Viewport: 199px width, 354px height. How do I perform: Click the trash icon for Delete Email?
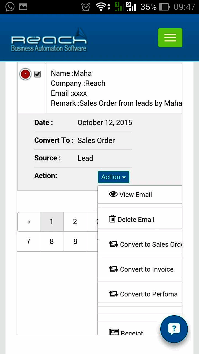(112, 219)
